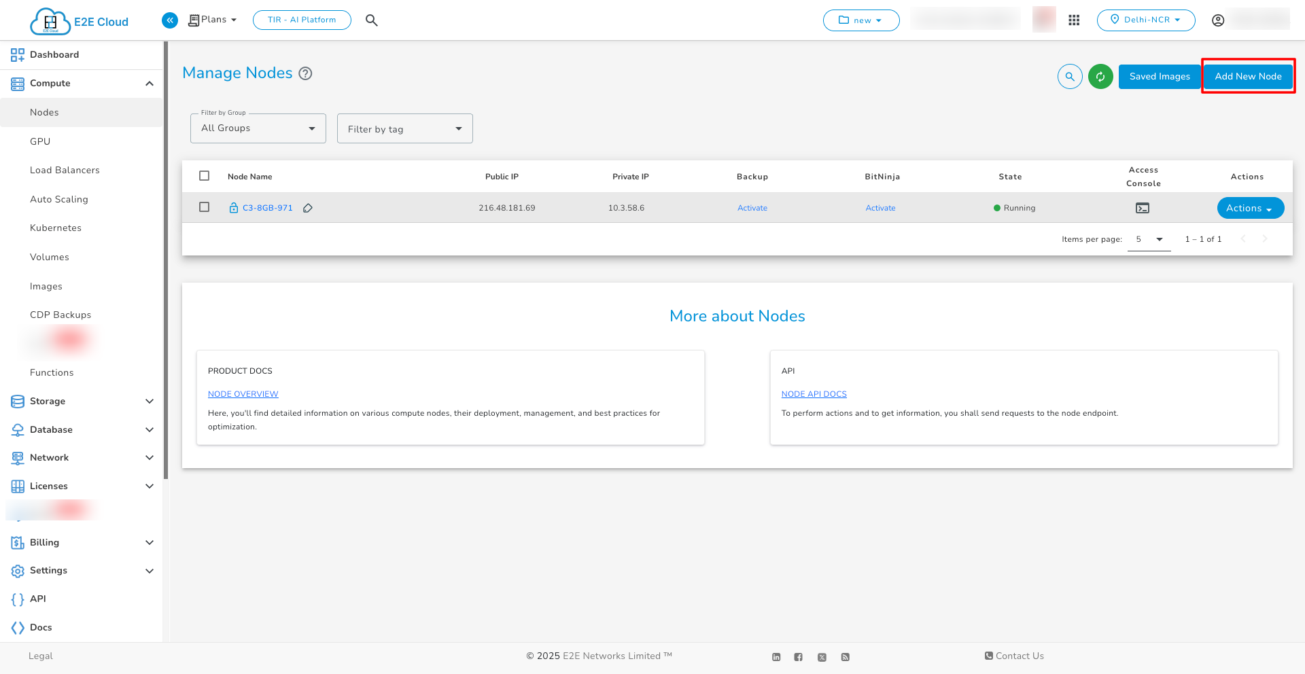Select all nodes with the header checkbox

(204, 175)
